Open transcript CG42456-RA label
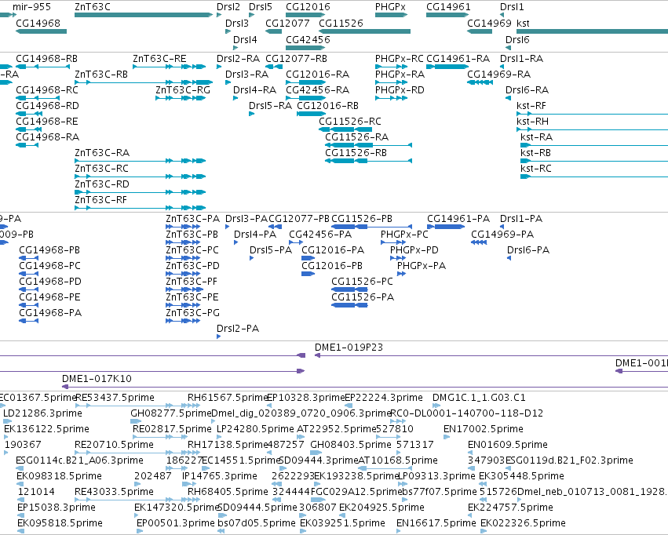Viewport: 668px width, 535px height. pyautogui.click(x=318, y=89)
